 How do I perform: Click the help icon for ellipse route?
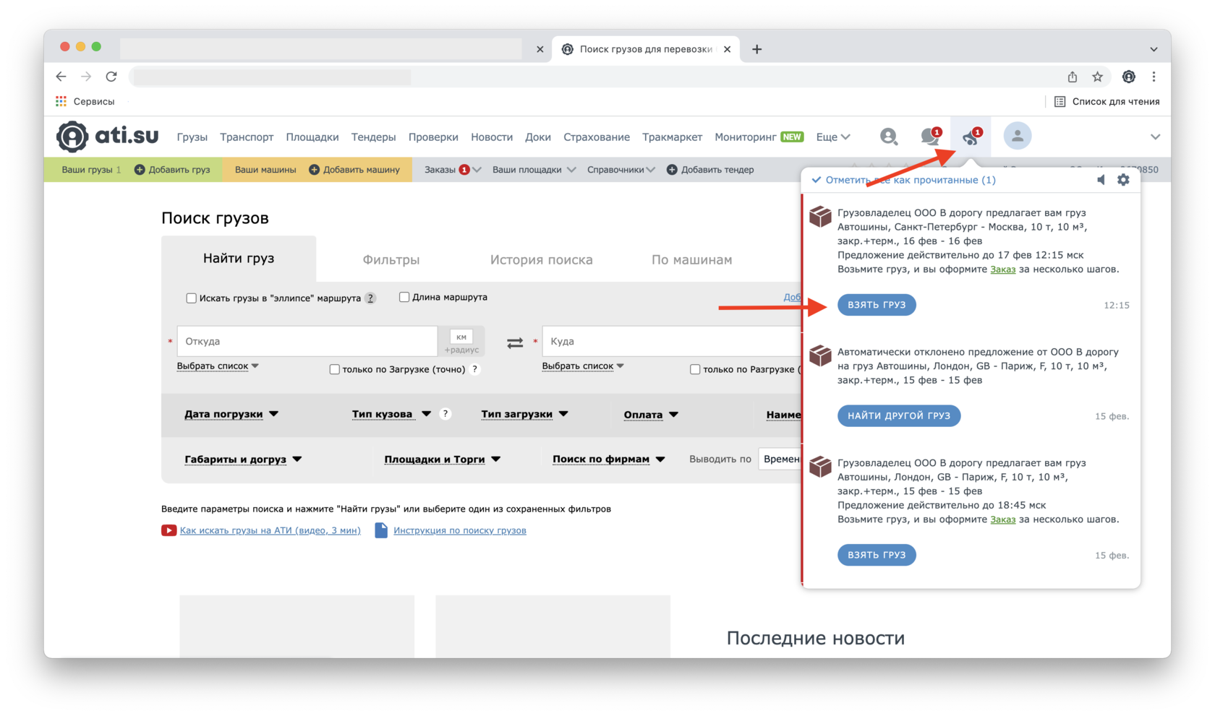pos(370,298)
